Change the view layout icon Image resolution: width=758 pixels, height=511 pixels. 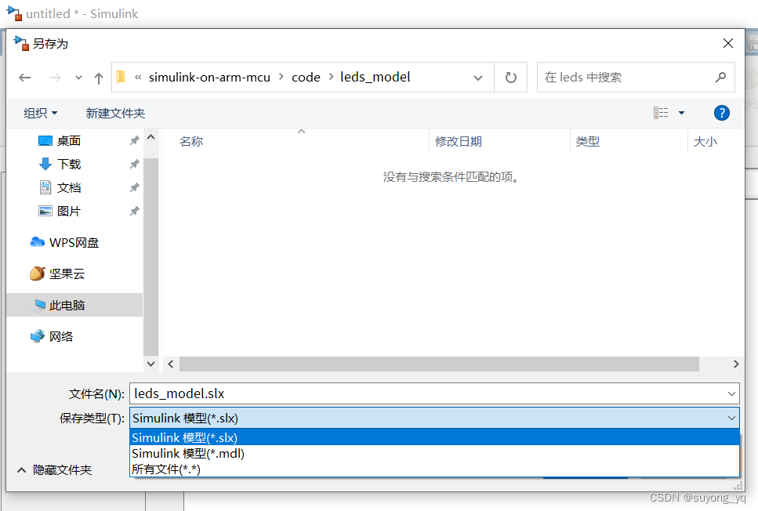[x=661, y=113]
